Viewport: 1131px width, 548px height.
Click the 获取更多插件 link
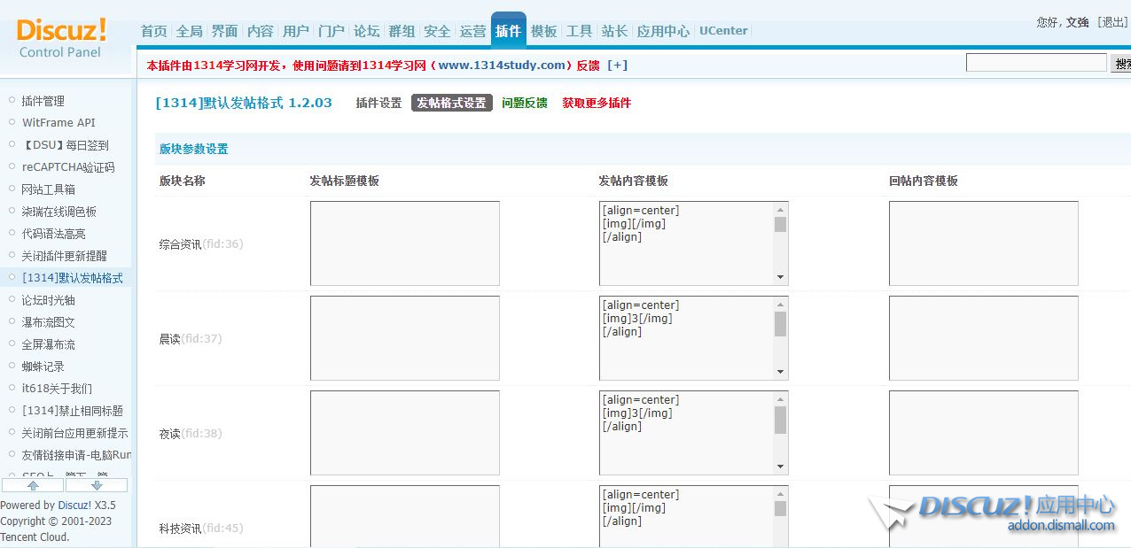pyautogui.click(x=597, y=103)
